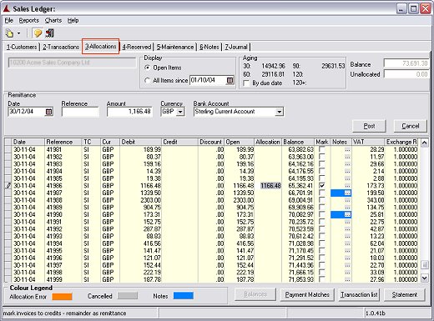Click balance value 71,853.93

tap(301, 279)
